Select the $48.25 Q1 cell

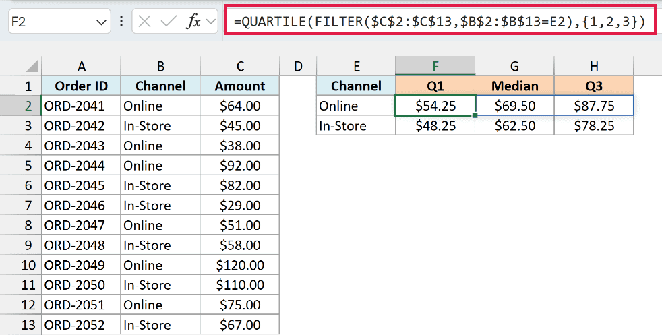[x=435, y=126]
